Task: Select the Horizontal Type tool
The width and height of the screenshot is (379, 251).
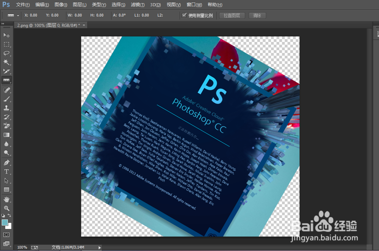Action: [6, 171]
